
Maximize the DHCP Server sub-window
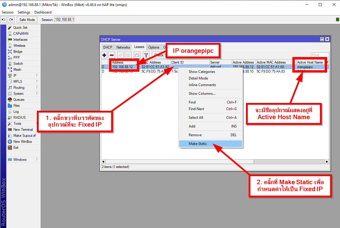coord(322,39)
